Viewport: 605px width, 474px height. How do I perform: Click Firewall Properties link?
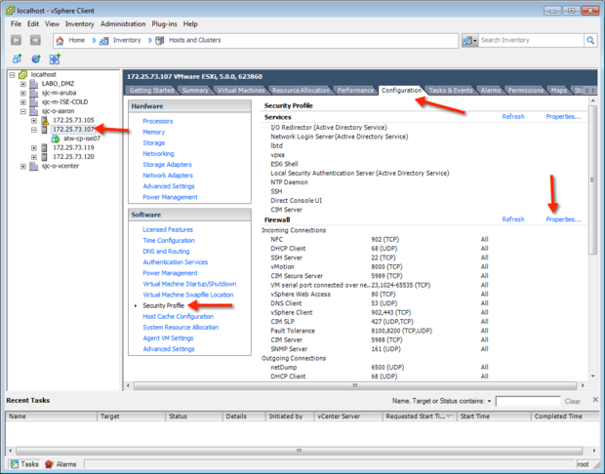563,219
